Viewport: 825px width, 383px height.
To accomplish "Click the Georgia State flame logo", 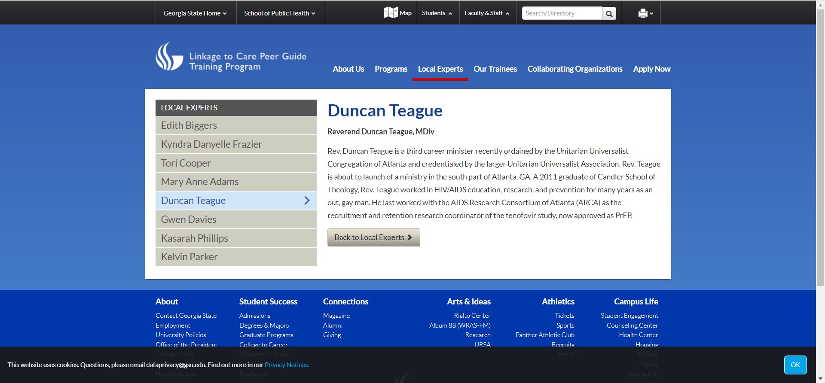I will click(x=169, y=57).
